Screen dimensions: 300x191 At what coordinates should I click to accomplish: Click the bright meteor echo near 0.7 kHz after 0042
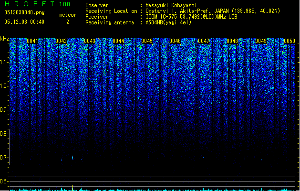point(72,158)
